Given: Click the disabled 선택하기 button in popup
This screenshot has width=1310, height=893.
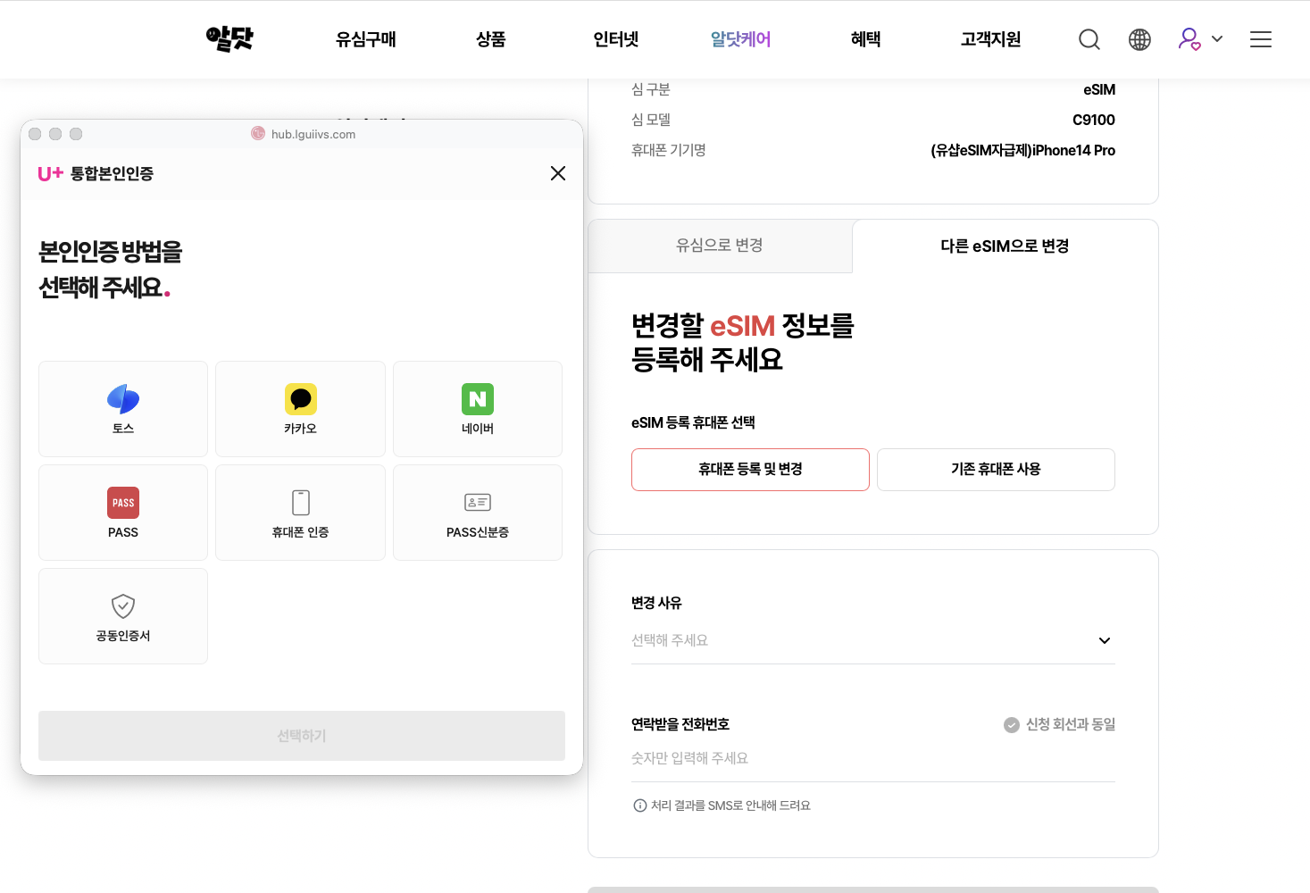Looking at the screenshot, I should click(302, 736).
